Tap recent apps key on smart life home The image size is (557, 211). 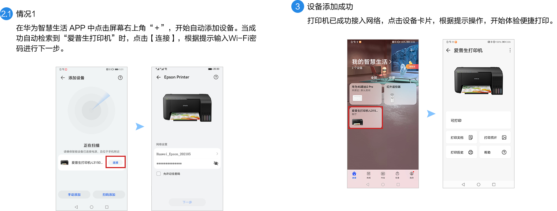[x=398, y=185]
